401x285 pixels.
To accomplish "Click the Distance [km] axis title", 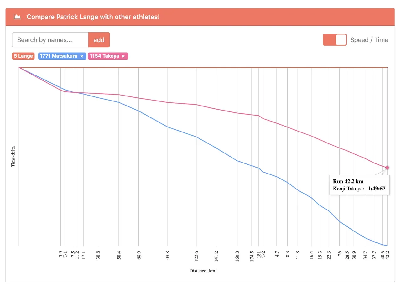I will click(x=203, y=271).
